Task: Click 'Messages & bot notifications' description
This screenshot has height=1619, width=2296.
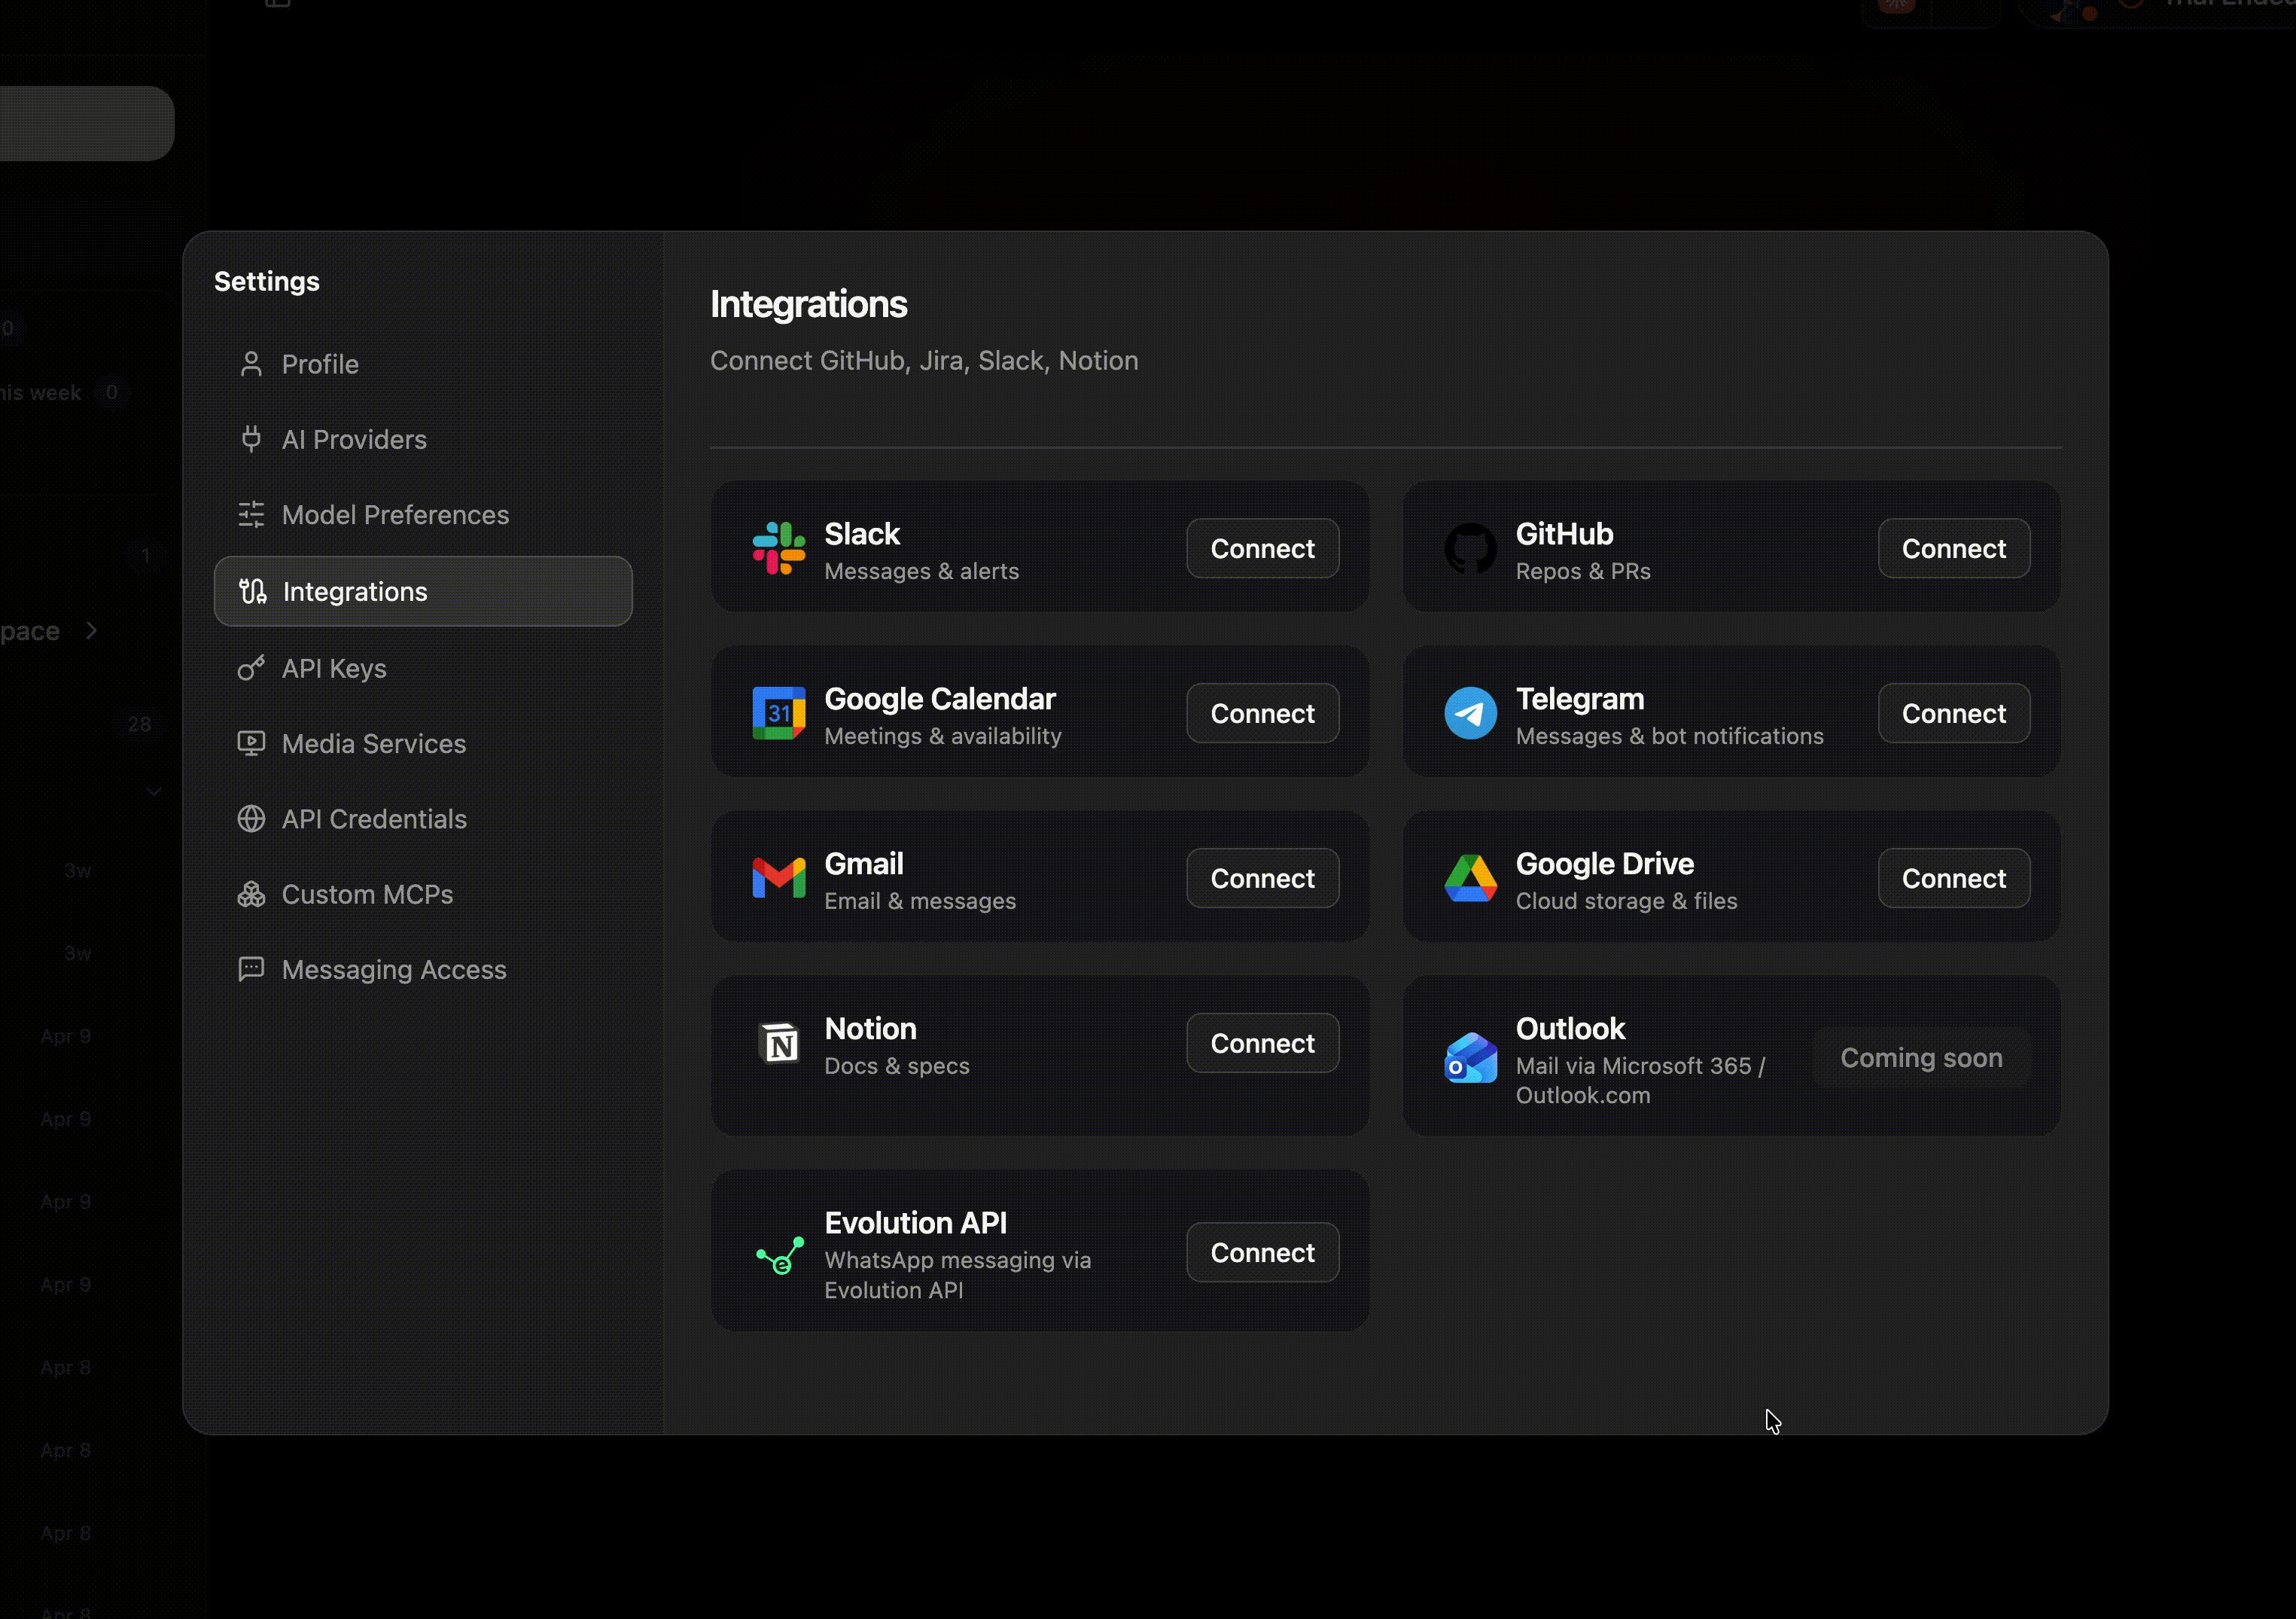Action: click(1669, 736)
